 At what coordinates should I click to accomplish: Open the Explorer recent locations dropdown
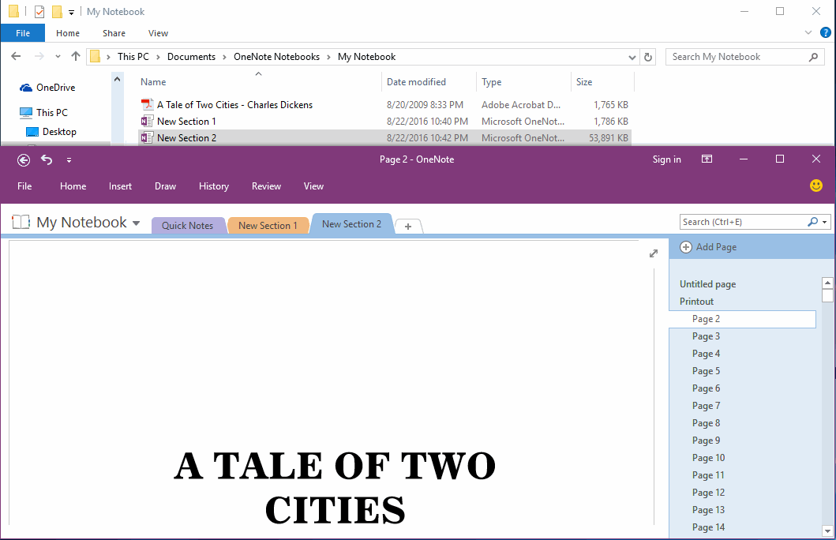(x=58, y=57)
